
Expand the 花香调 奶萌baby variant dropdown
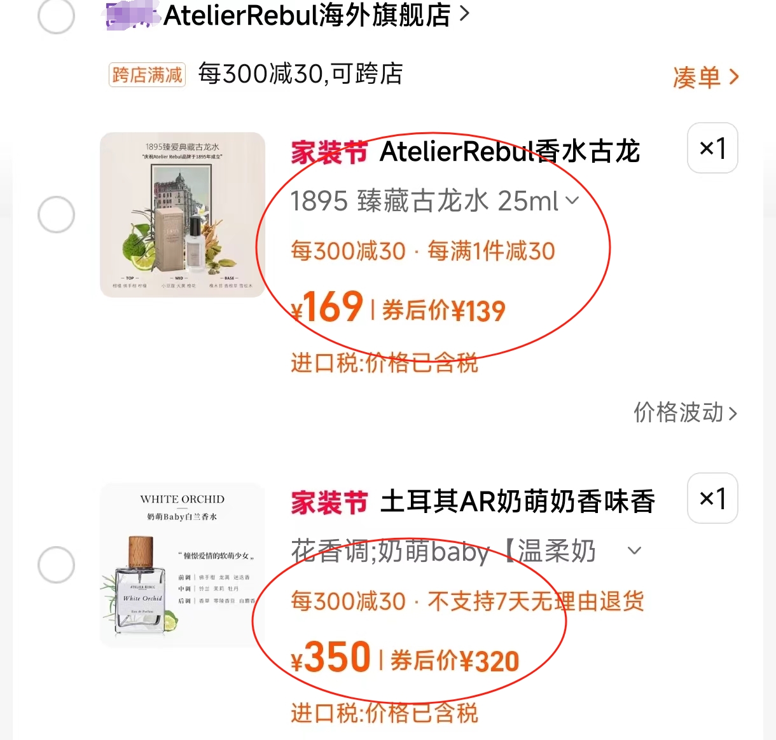pyautogui.click(x=466, y=551)
